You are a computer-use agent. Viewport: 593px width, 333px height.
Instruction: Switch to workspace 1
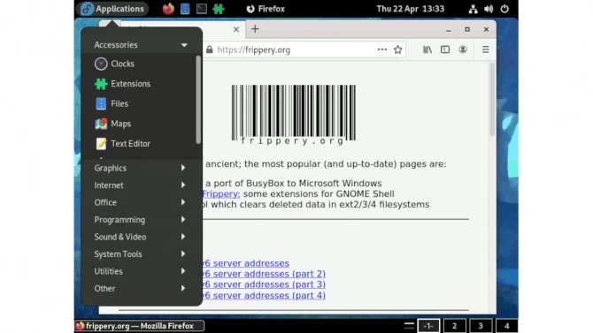tap(428, 326)
